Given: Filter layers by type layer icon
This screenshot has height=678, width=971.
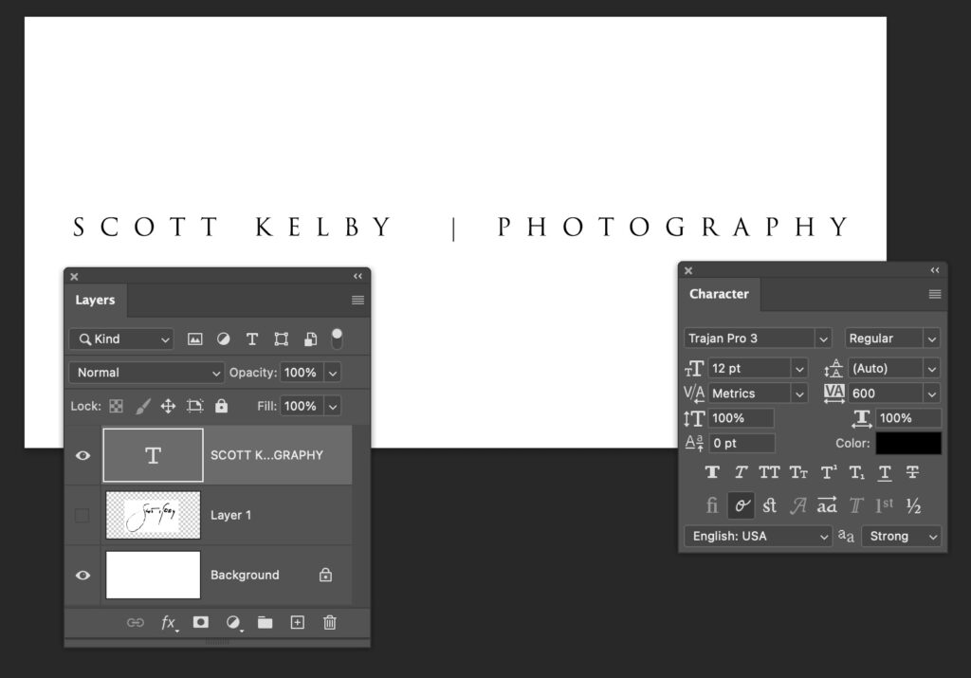Looking at the screenshot, I should [x=252, y=339].
